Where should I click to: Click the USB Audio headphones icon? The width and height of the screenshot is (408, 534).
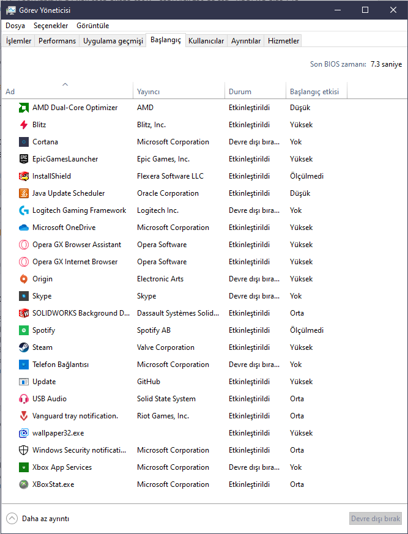(23, 399)
